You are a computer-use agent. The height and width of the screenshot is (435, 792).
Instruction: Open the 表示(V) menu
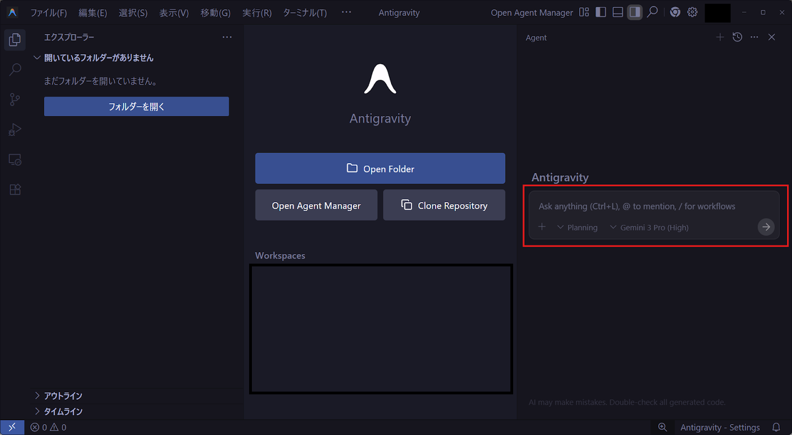coord(174,13)
